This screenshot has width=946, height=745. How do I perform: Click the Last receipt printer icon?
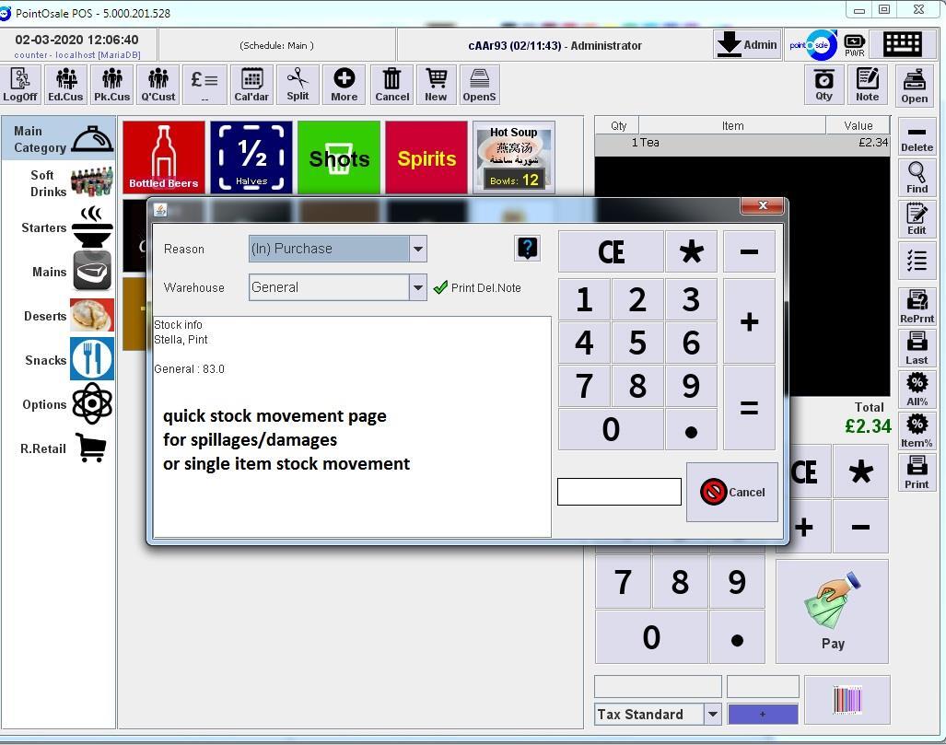click(917, 348)
